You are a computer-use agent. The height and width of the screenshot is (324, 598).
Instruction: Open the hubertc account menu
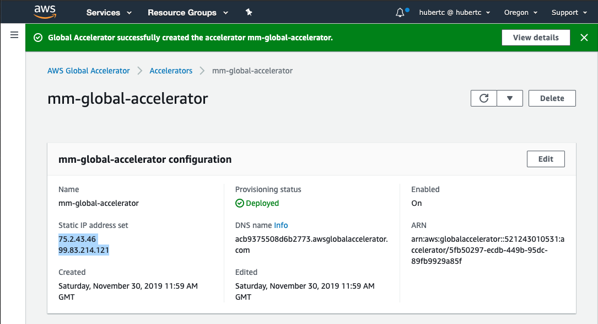[455, 13]
